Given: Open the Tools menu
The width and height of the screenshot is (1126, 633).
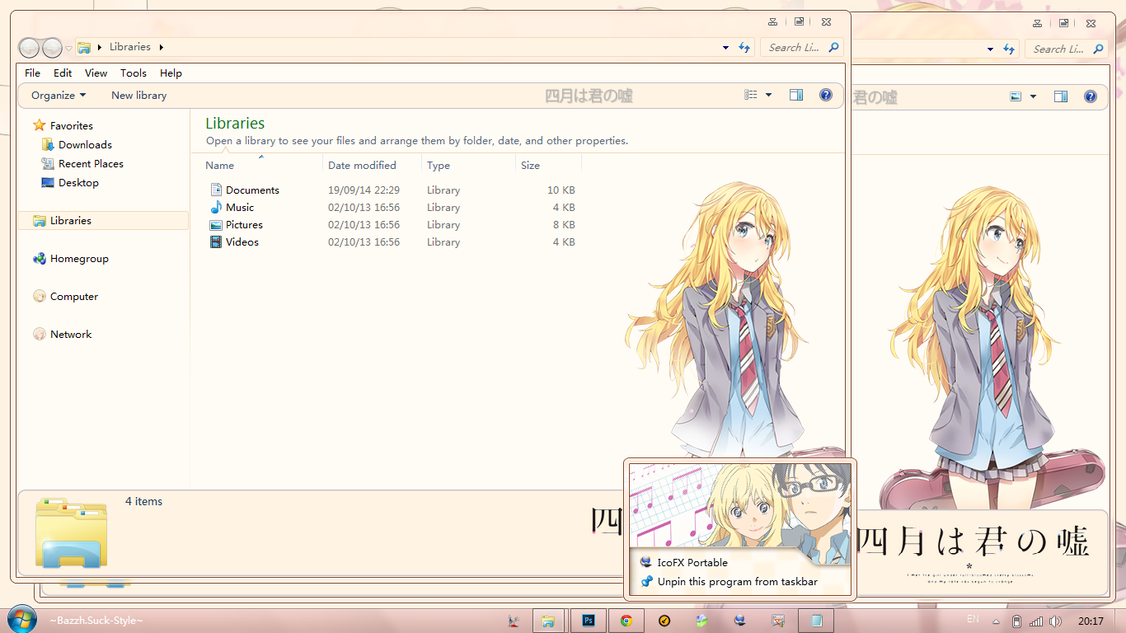Looking at the screenshot, I should pyautogui.click(x=134, y=73).
